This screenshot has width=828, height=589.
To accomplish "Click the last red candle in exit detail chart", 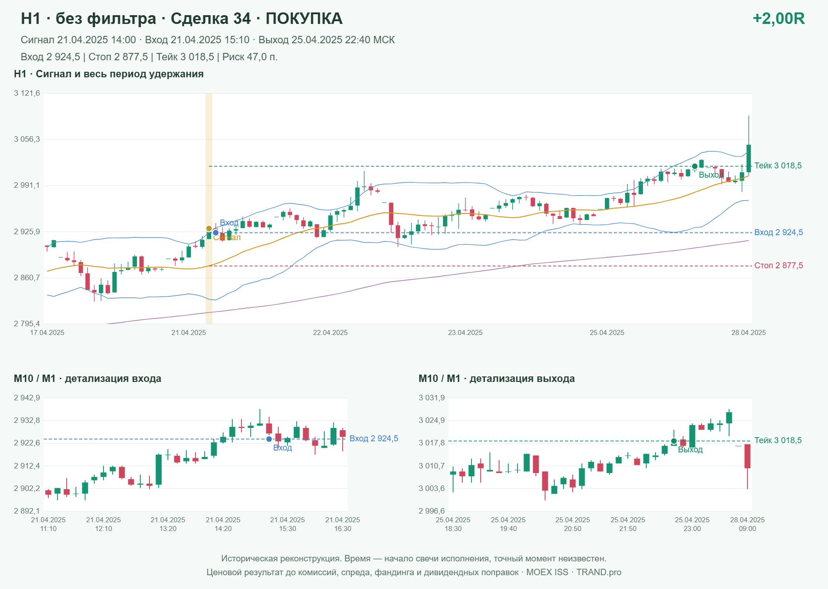I will point(747,456).
